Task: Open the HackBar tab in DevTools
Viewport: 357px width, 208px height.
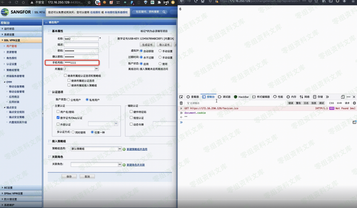Action: pos(241,97)
